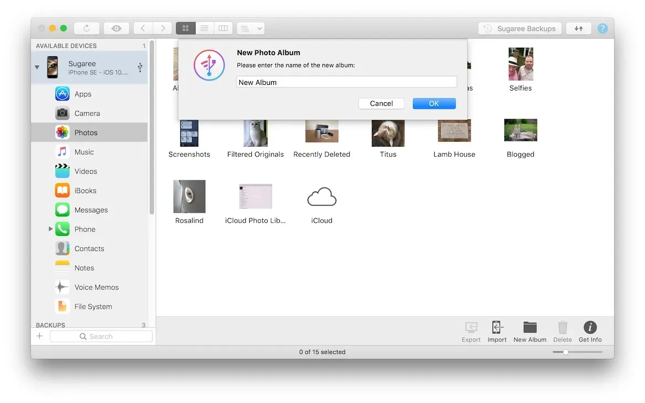The height and width of the screenshot is (403, 645).
Task: Open the arrange-by dropdown in toolbar
Action: (x=250, y=28)
